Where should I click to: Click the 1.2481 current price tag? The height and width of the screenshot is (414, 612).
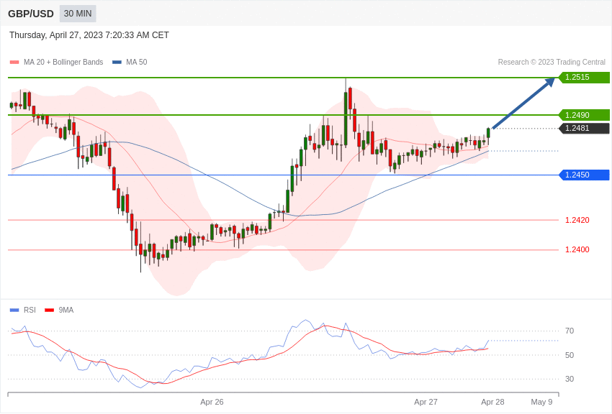pyautogui.click(x=584, y=128)
